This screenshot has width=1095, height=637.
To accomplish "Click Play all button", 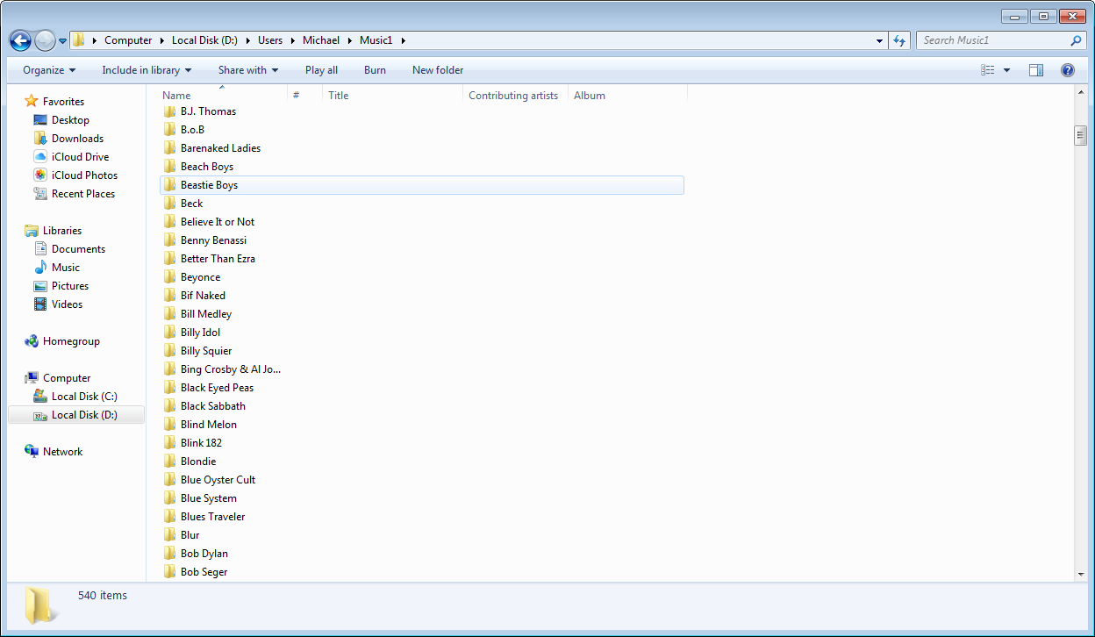I will [321, 70].
